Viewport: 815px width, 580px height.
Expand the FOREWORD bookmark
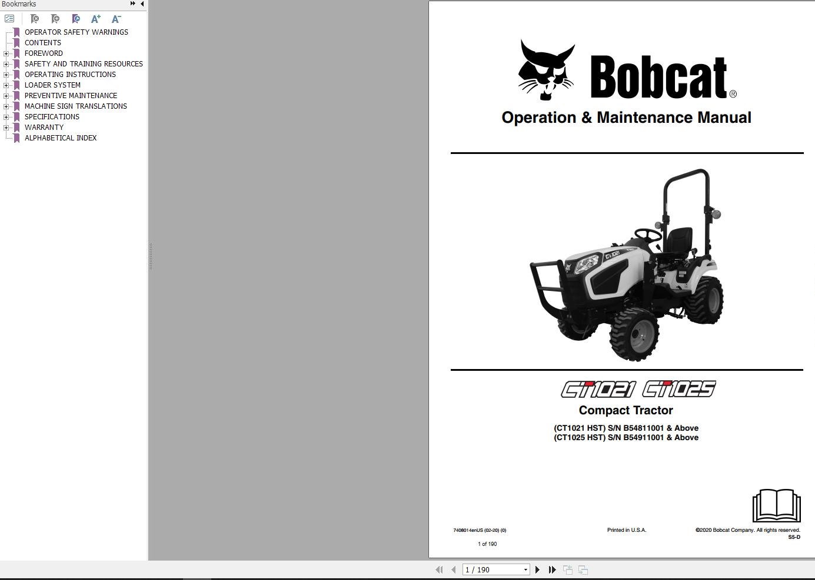(x=6, y=53)
